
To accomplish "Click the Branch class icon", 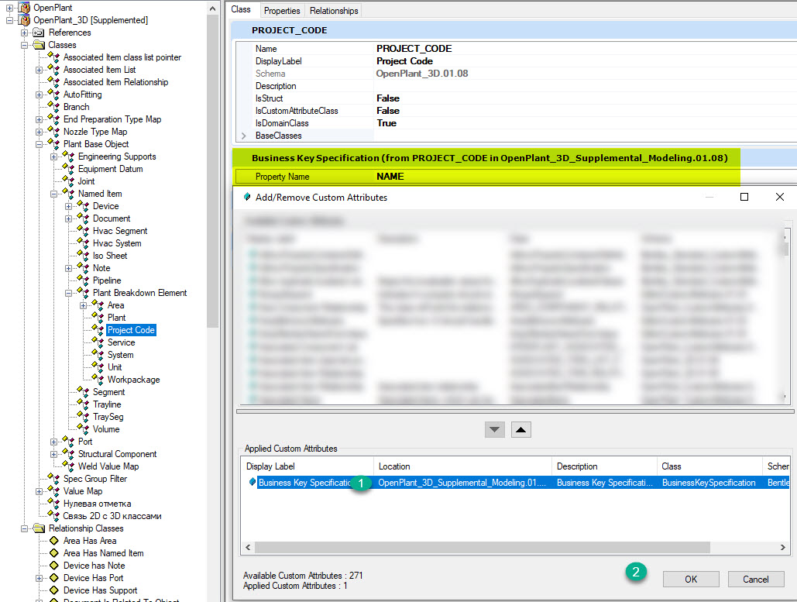I will tap(53, 107).
